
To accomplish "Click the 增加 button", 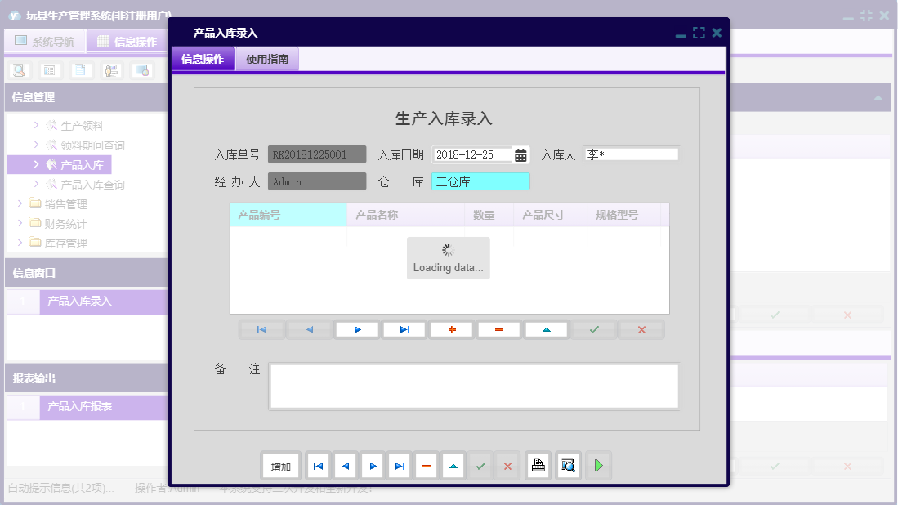I will point(280,465).
